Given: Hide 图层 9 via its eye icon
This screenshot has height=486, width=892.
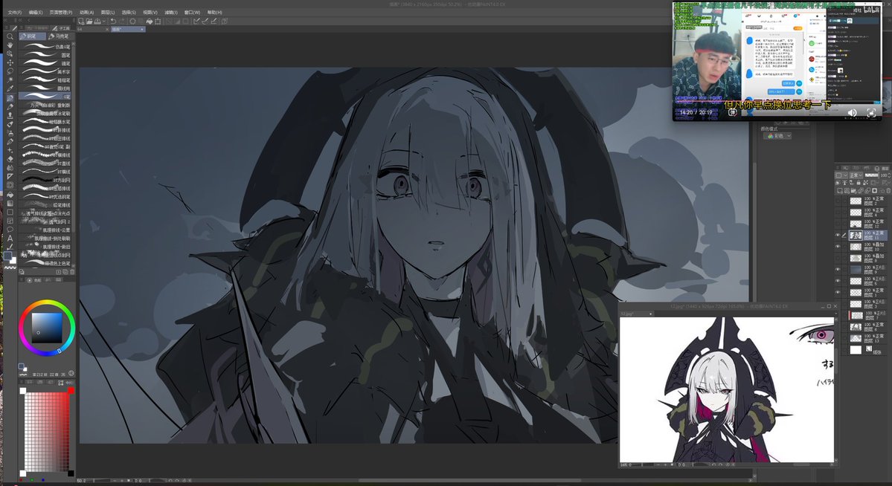Looking at the screenshot, I should point(838,270).
